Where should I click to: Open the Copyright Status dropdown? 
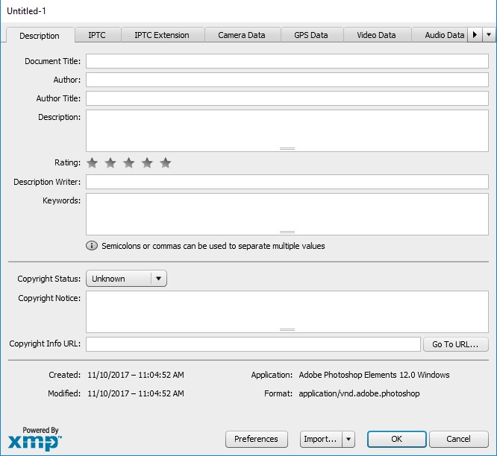point(126,279)
